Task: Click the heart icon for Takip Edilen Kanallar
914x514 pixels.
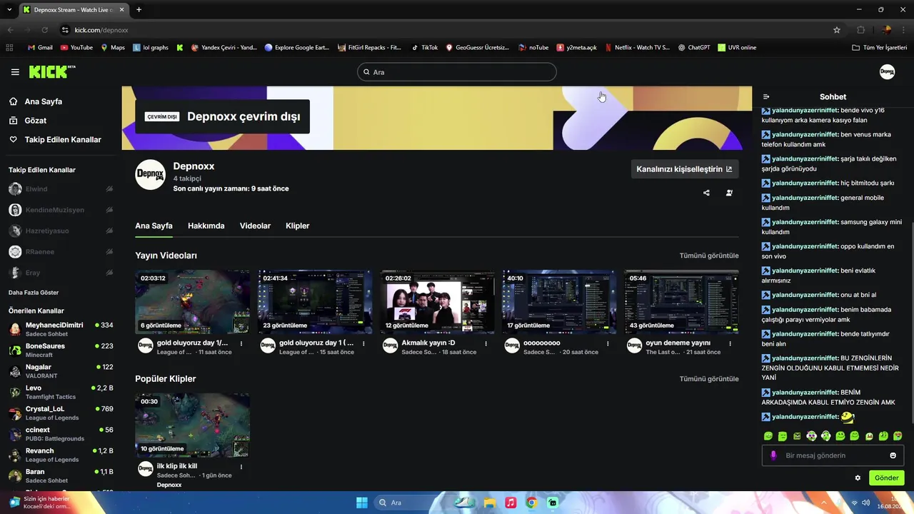Action: click(14, 139)
